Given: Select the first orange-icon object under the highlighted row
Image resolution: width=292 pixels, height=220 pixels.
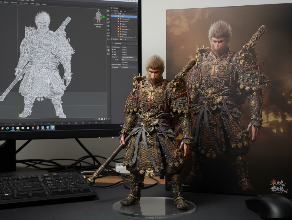Looking at the screenshot, I should click(121, 19).
